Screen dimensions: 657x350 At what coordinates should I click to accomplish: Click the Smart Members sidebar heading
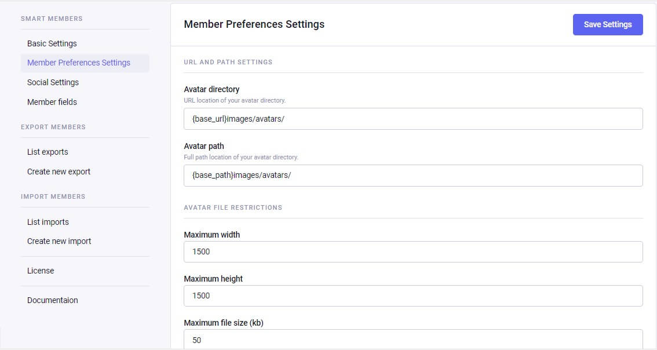click(52, 19)
